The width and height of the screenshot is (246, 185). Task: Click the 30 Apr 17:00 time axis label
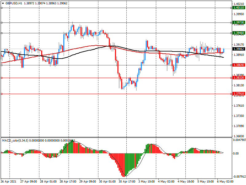(128, 182)
